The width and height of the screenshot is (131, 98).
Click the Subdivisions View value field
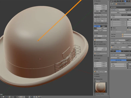click(x=118, y=64)
